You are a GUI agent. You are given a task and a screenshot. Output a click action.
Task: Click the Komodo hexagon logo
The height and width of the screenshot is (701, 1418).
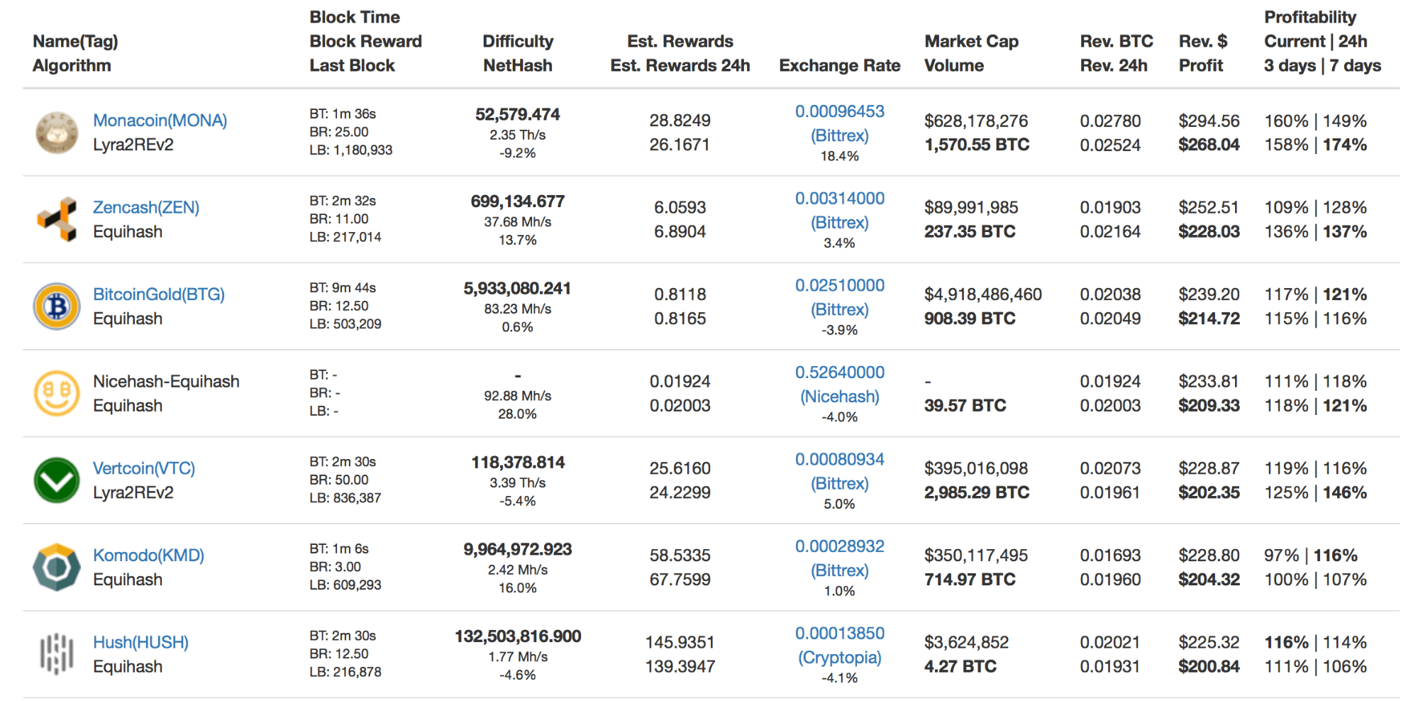[57, 567]
